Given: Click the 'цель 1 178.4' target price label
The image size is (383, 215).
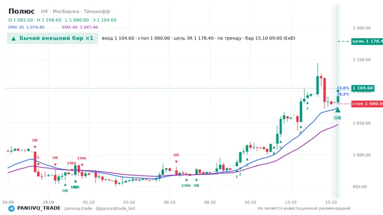Looking at the screenshot, I should (x=367, y=41).
